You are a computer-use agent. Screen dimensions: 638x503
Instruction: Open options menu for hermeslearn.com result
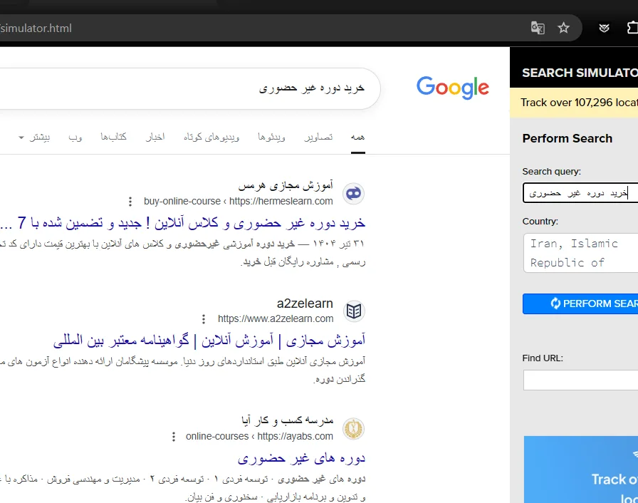pos(130,202)
